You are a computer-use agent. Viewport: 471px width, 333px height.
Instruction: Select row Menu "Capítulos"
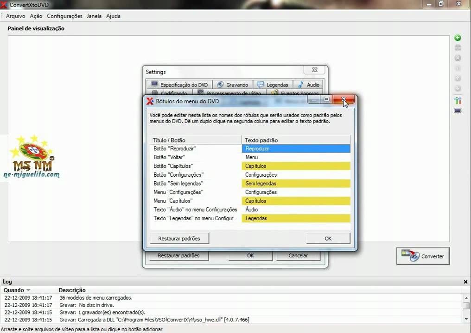click(196, 201)
